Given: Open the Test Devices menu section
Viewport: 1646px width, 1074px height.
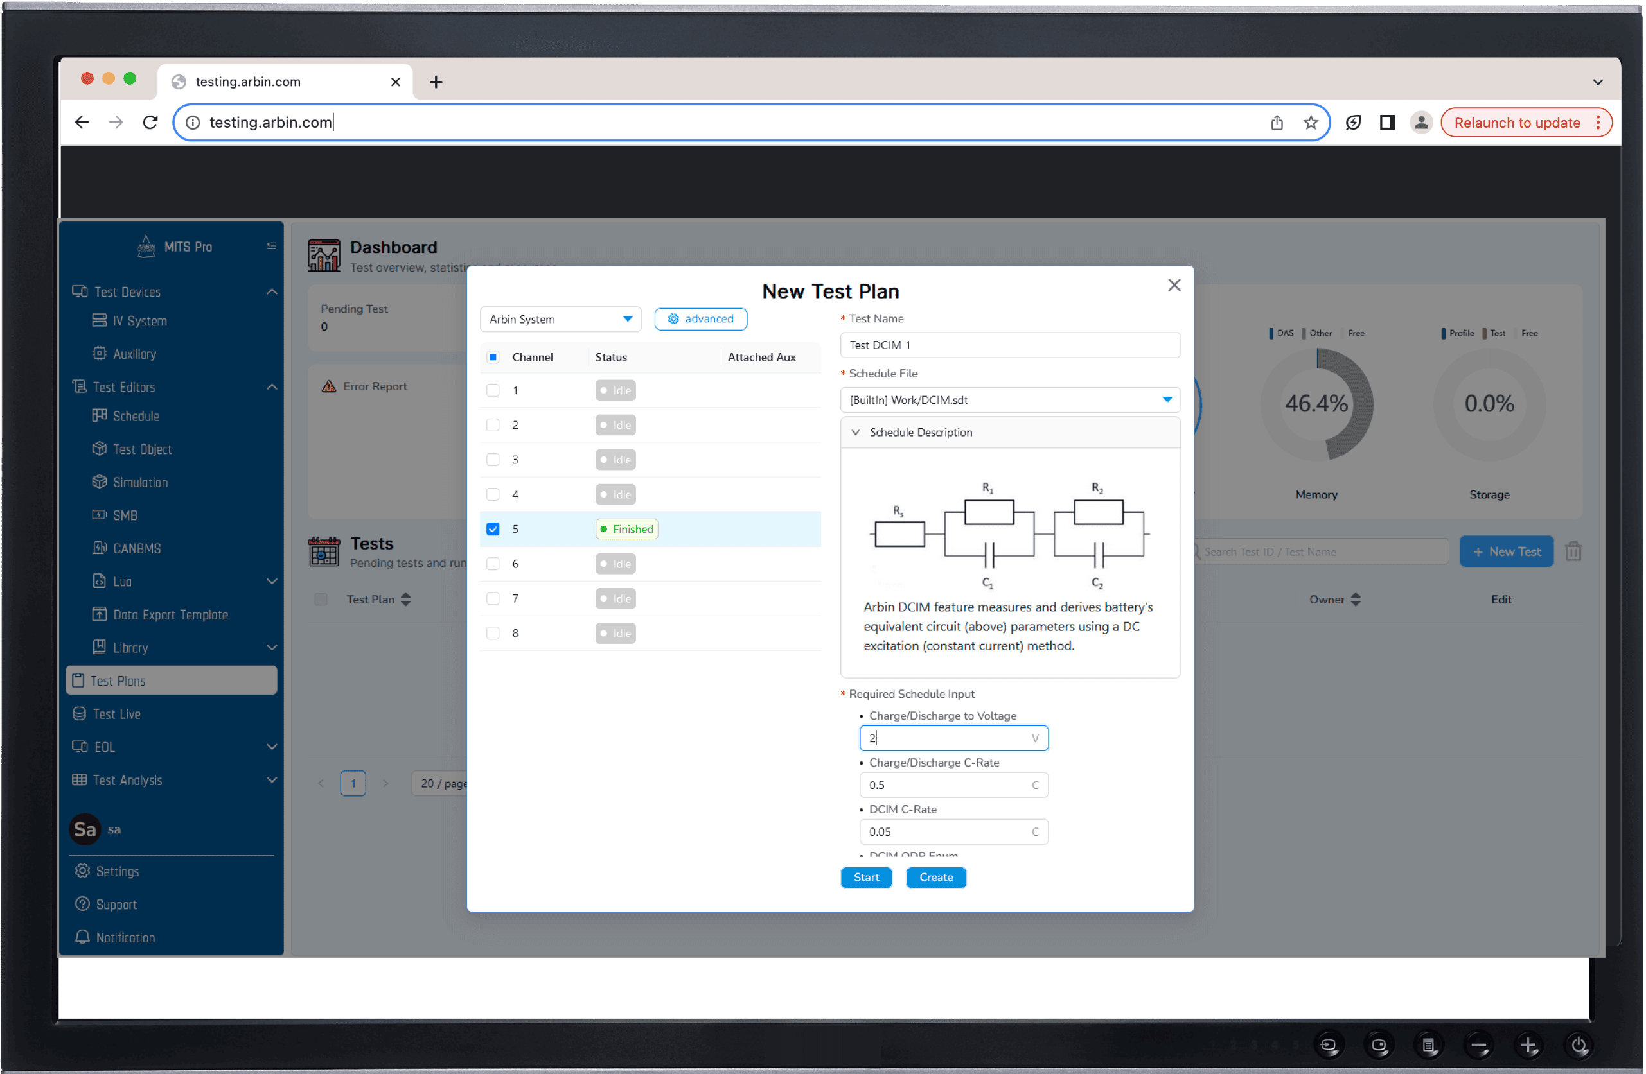Looking at the screenshot, I should [x=127, y=290].
